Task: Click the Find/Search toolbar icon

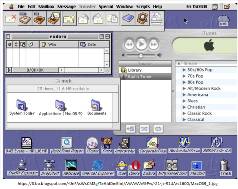Action: click(142, 19)
